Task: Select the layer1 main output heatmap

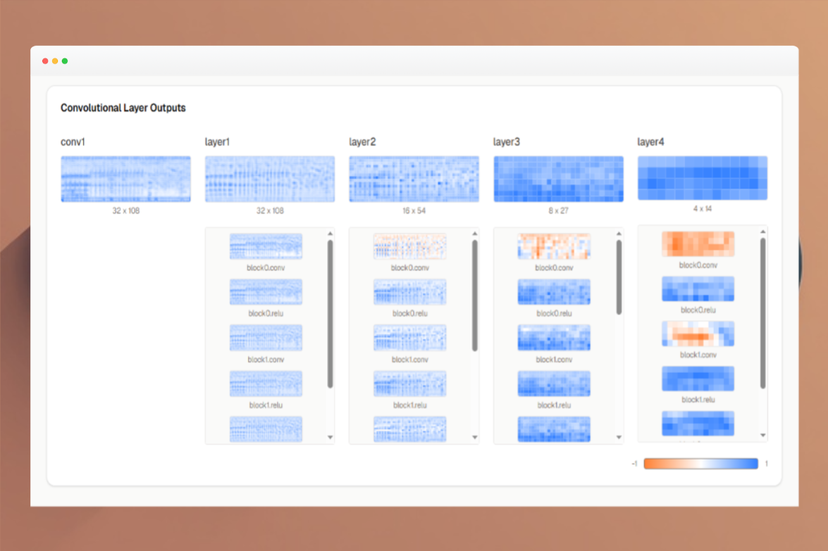Action: point(270,179)
